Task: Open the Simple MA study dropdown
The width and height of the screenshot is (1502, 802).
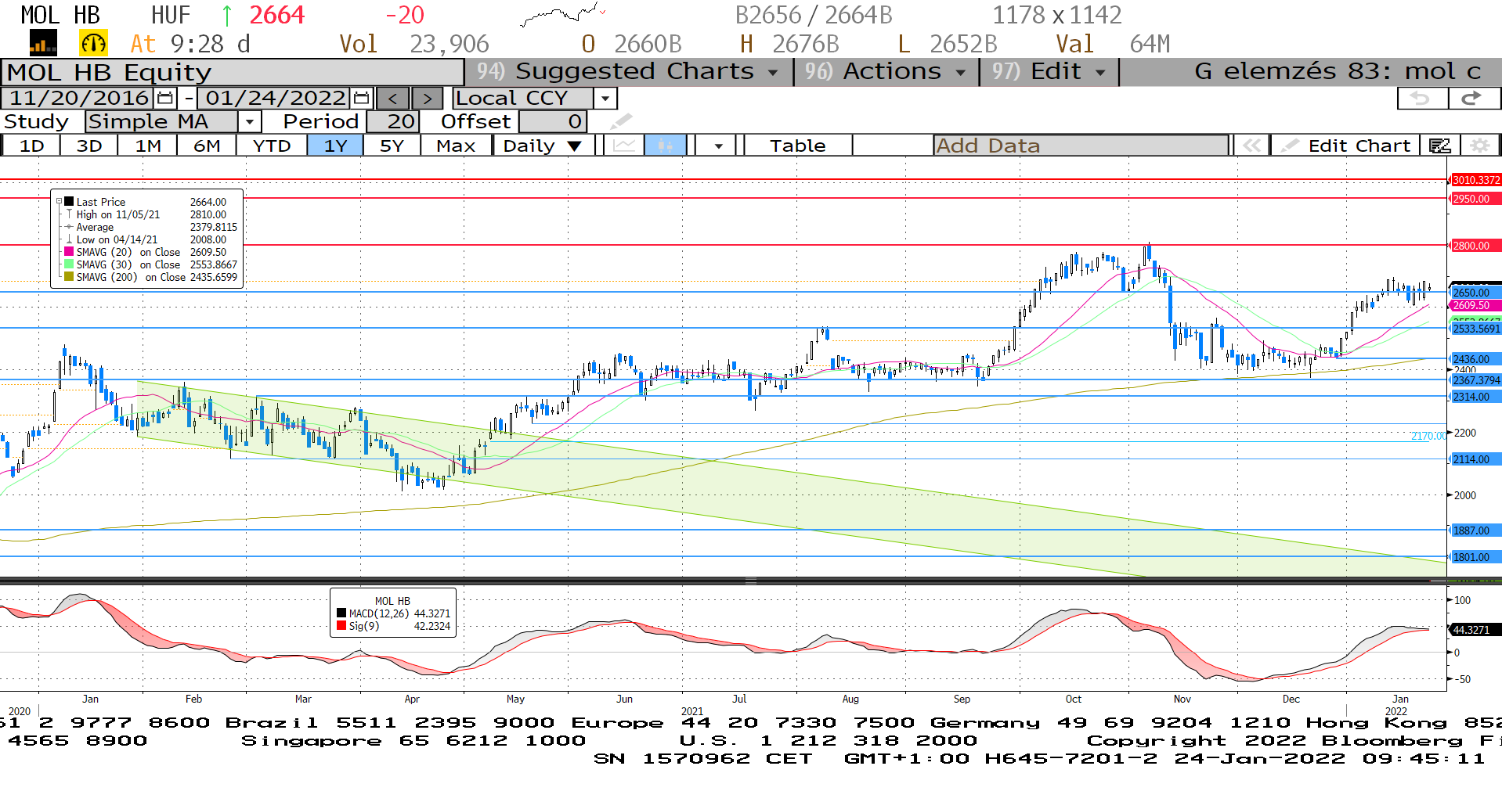Action: pos(249,121)
